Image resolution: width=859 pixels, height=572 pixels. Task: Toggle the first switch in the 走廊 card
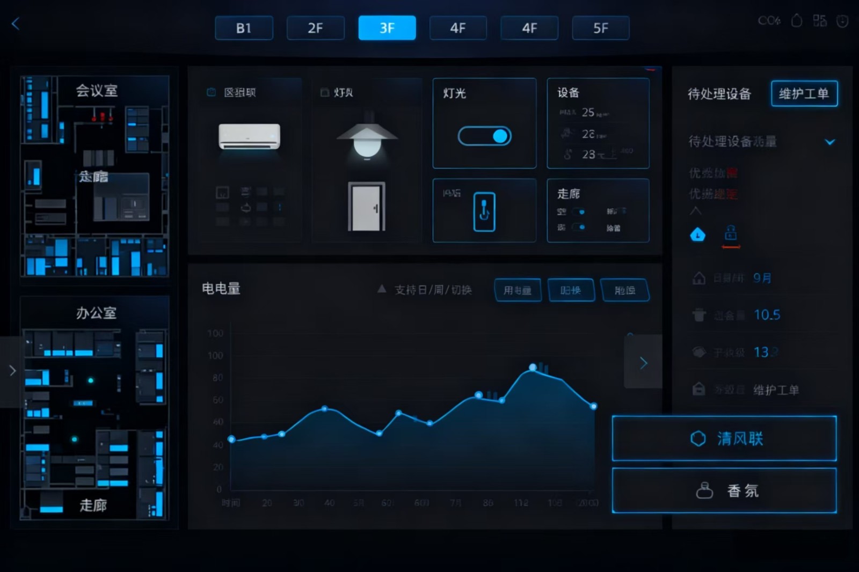(x=579, y=211)
